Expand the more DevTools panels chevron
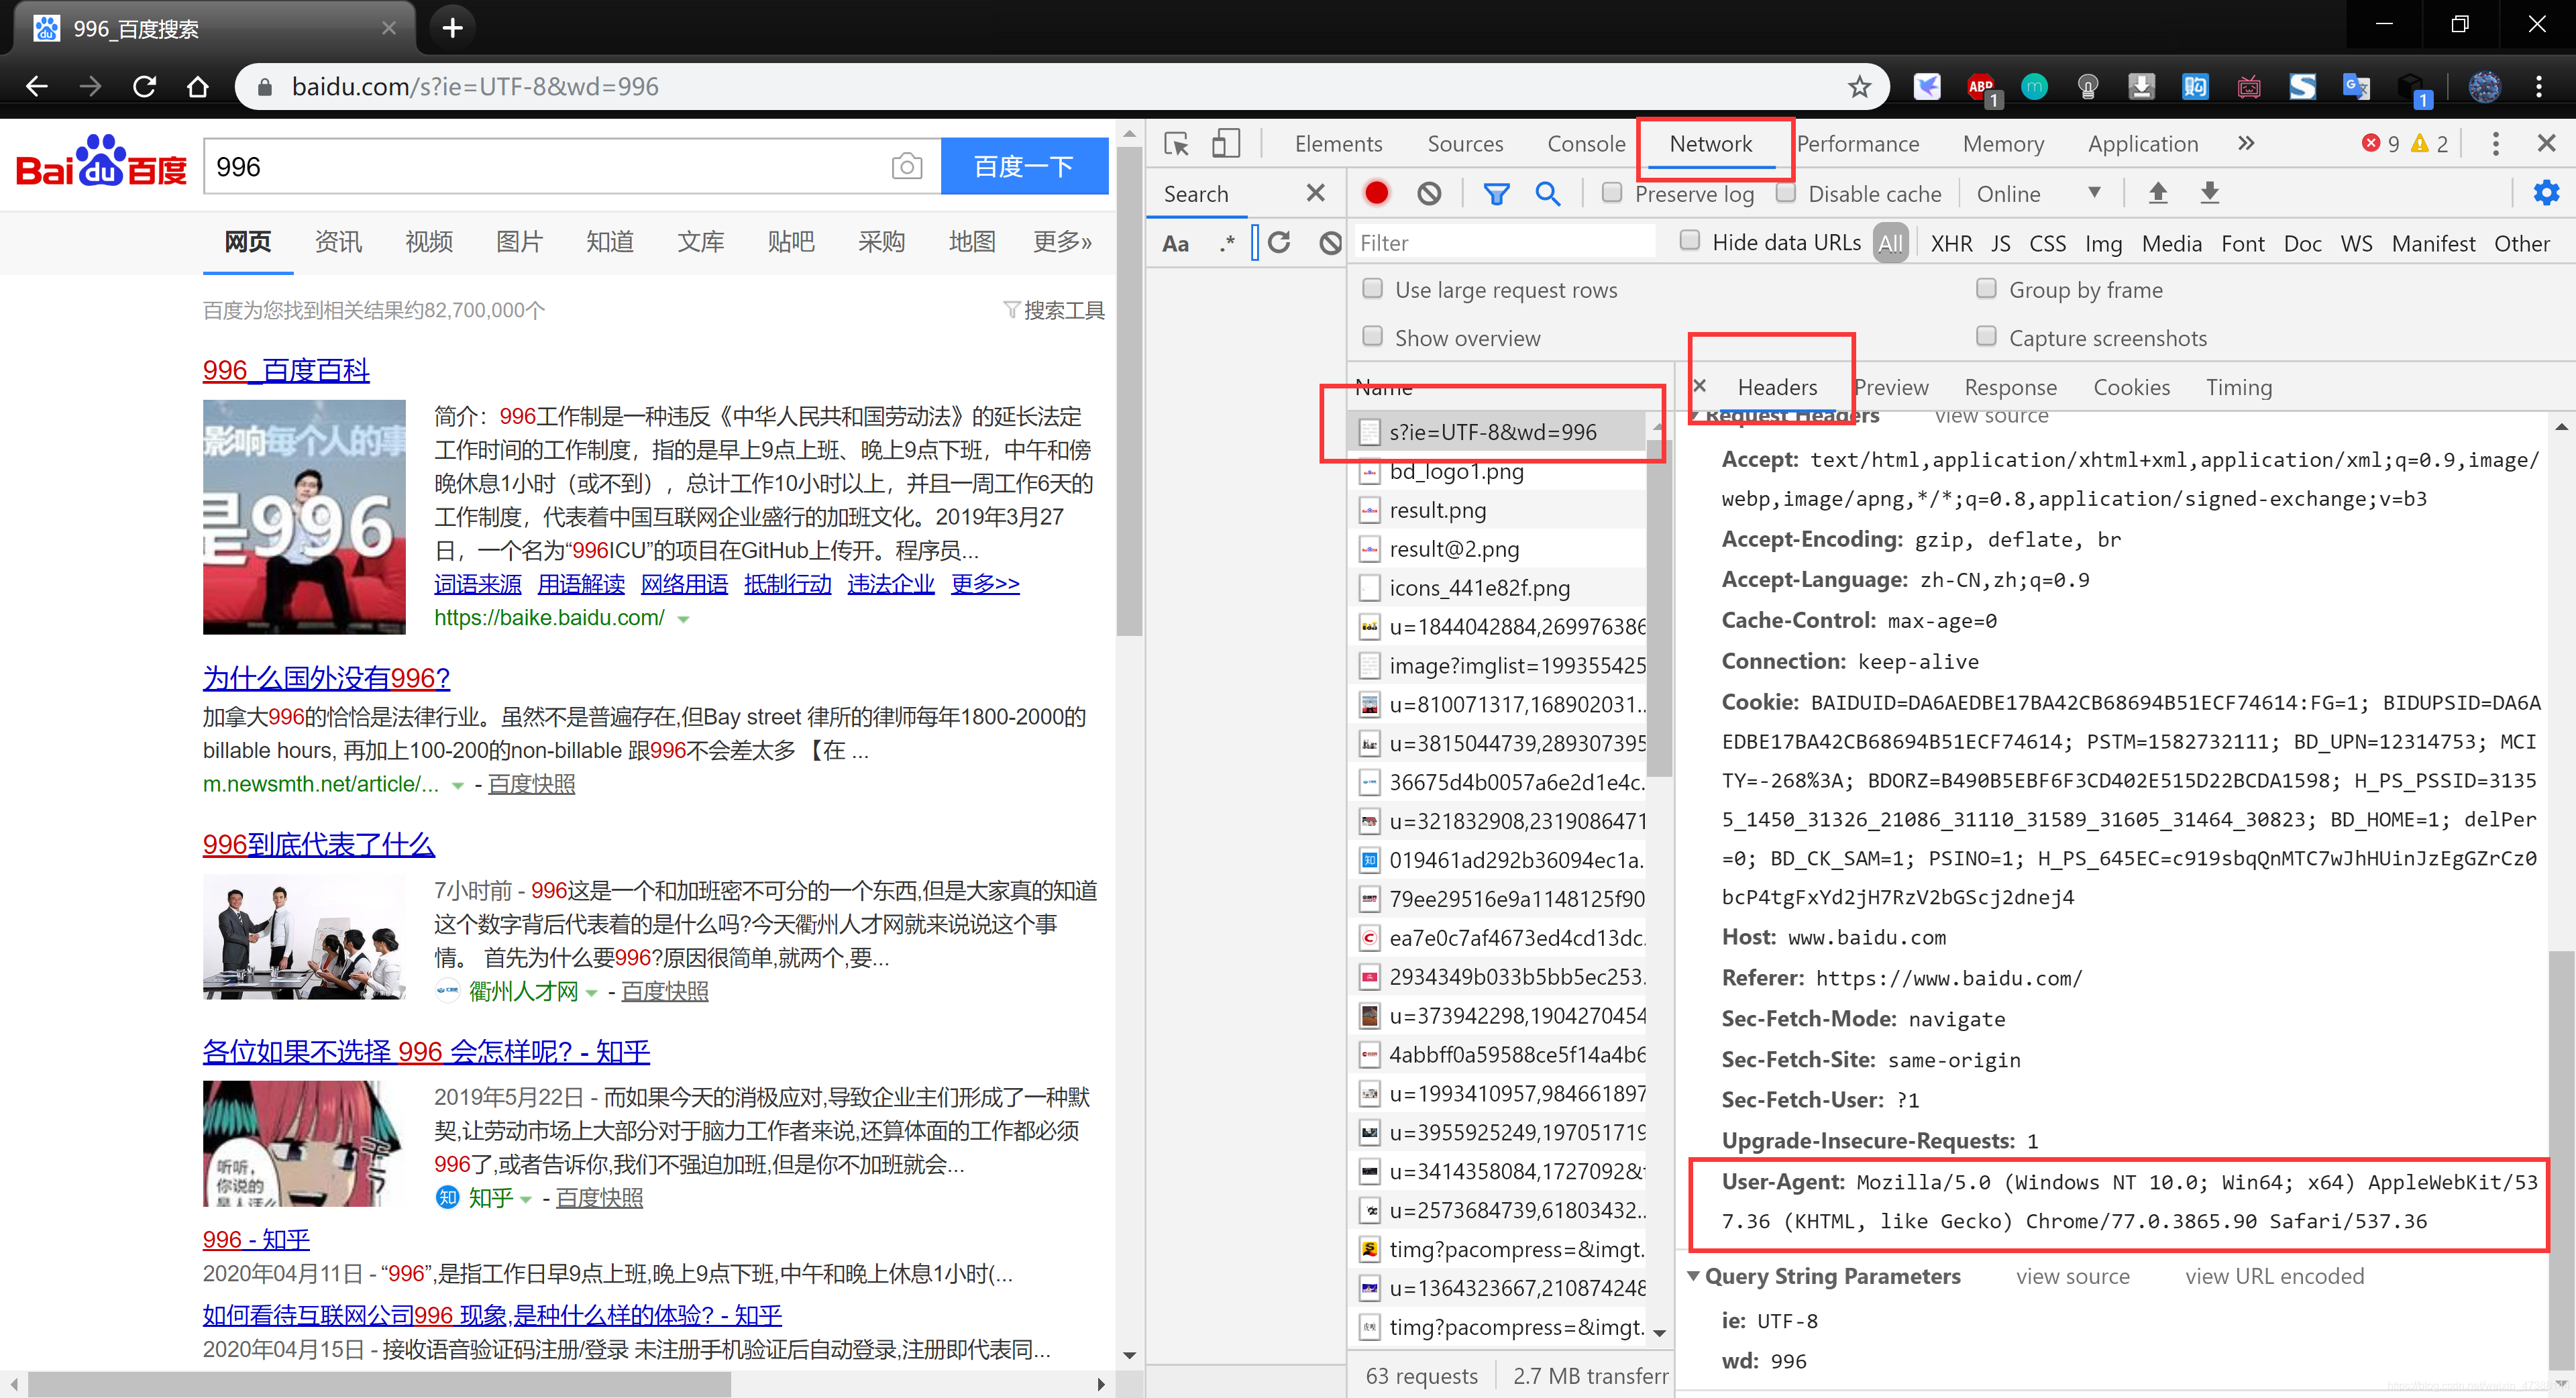Screen dimensions: 2576x1398 click(x=2245, y=143)
